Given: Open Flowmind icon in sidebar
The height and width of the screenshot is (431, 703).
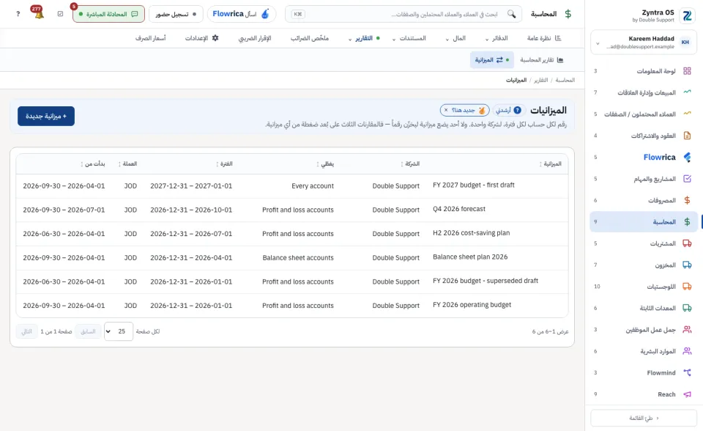Looking at the screenshot, I should point(687,372).
